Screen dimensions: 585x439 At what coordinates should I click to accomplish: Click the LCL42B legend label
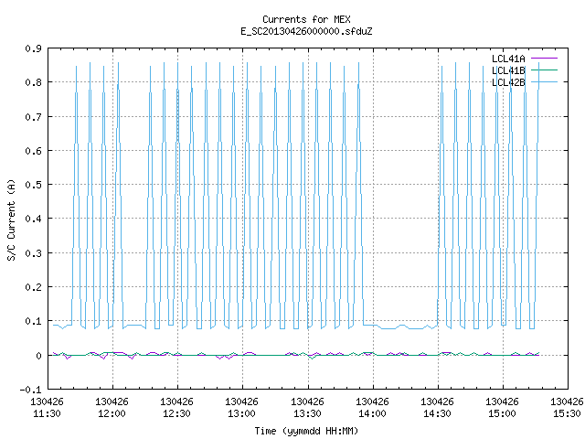click(508, 82)
